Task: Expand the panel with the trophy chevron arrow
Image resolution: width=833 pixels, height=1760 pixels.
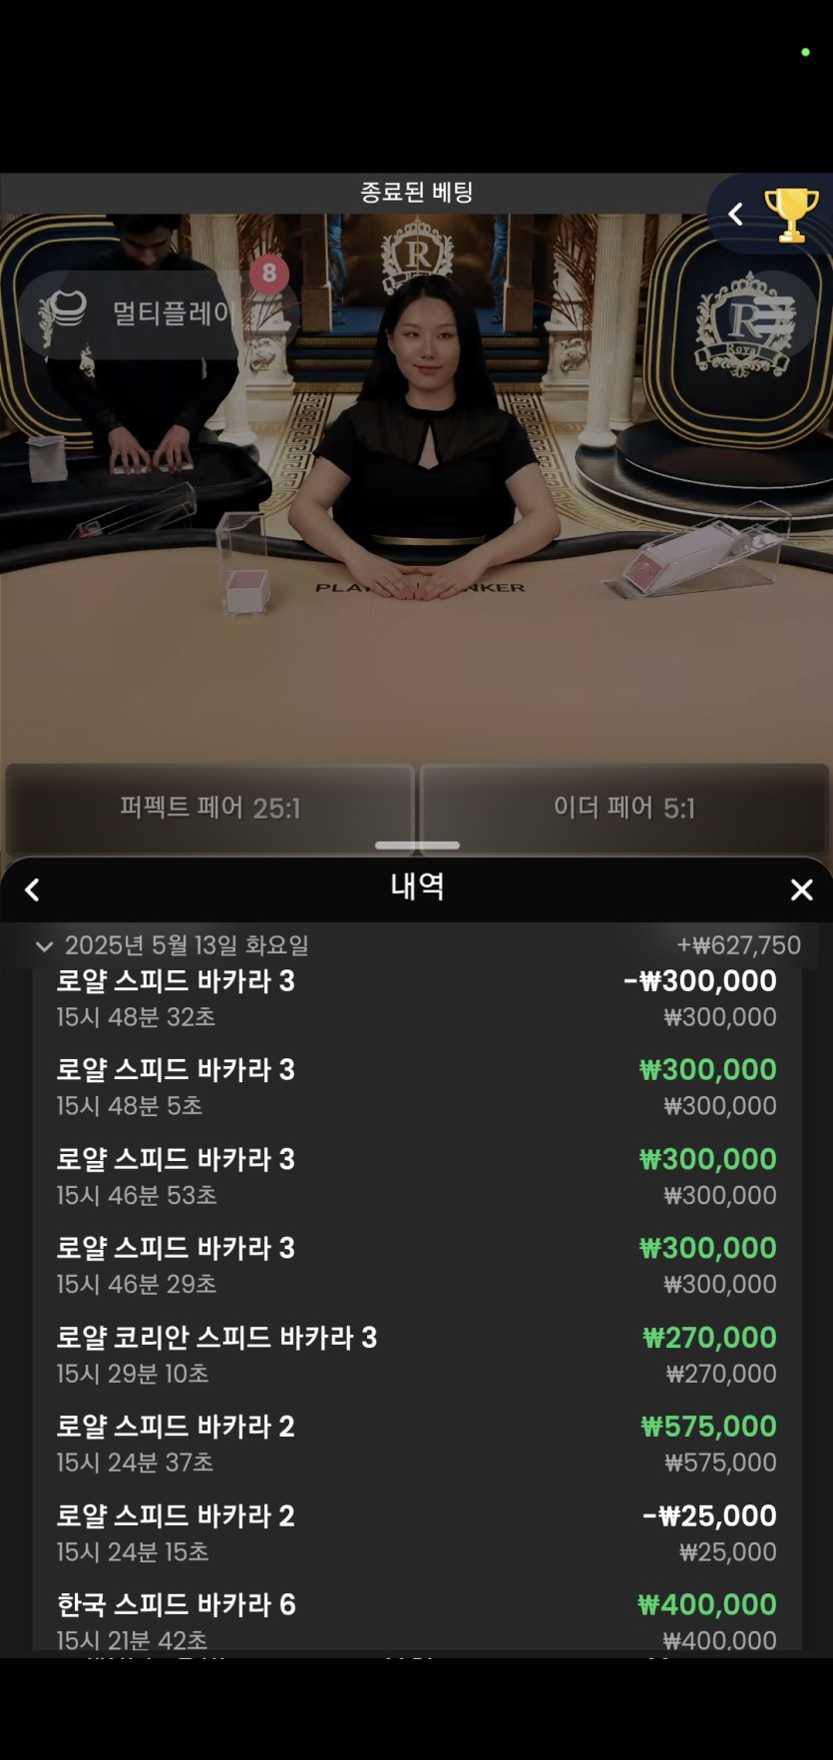Action: (x=736, y=214)
